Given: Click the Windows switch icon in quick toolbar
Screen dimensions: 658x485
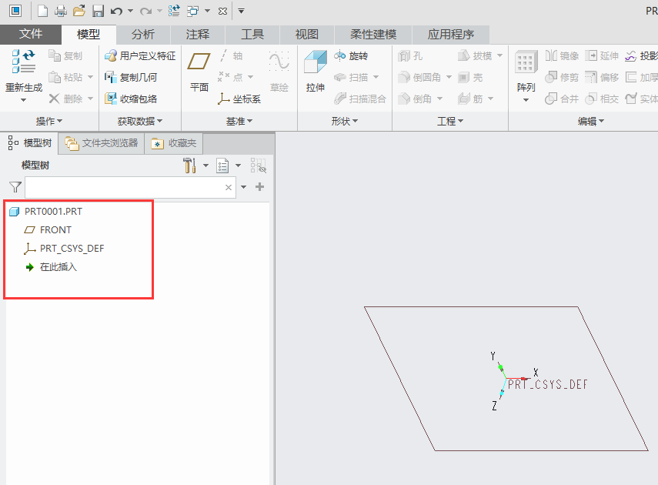Looking at the screenshot, I should point(192,11).
